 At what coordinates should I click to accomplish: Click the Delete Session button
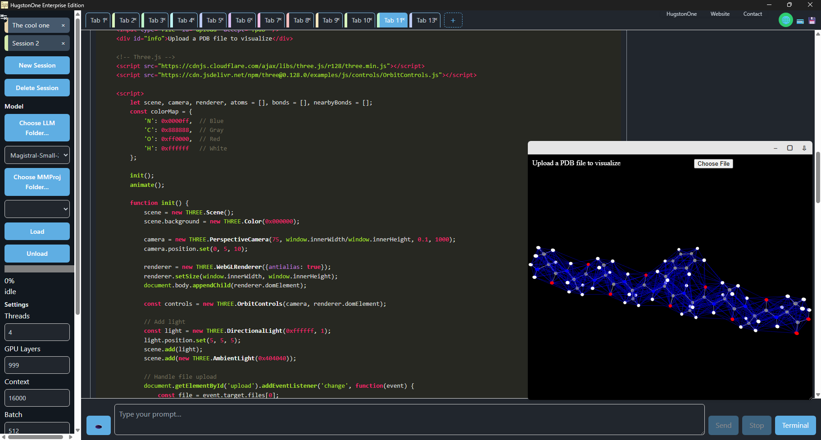(37, 88)
